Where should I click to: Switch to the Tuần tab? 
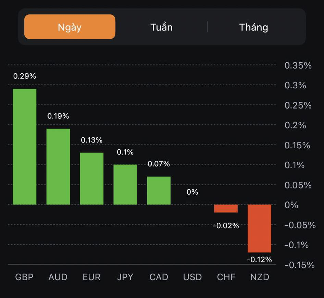tap(161, 27)
